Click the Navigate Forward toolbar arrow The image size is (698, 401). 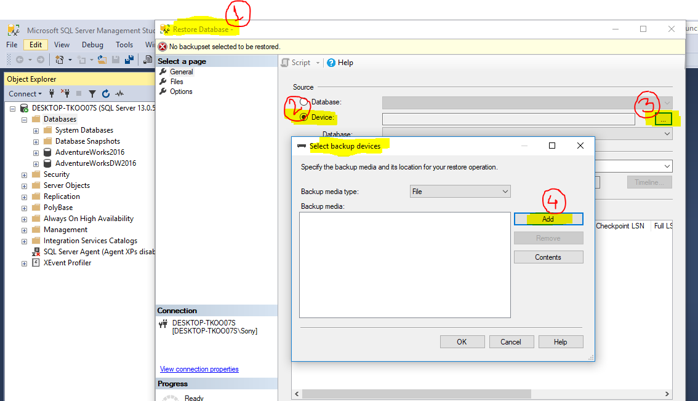[x=41, y=60]
